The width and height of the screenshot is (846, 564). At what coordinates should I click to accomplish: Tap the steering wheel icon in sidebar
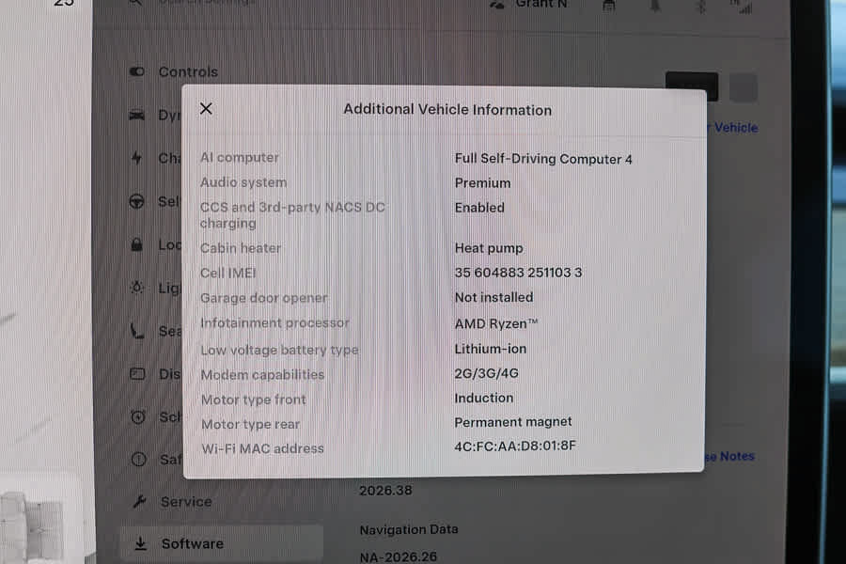tap(137, 201)
